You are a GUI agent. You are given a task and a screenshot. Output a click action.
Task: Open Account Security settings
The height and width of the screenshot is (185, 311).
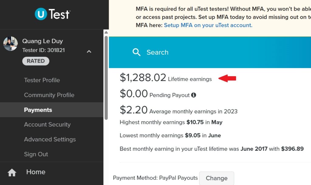47,125
